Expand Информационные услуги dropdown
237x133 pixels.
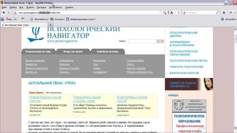(x=95, y=19)
